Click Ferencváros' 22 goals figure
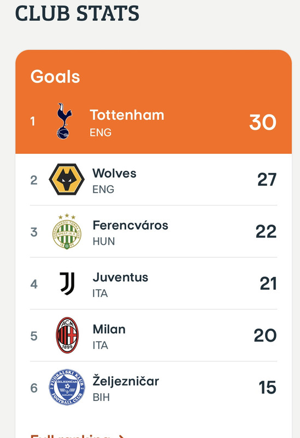300x438 pixels. (266, 231)
